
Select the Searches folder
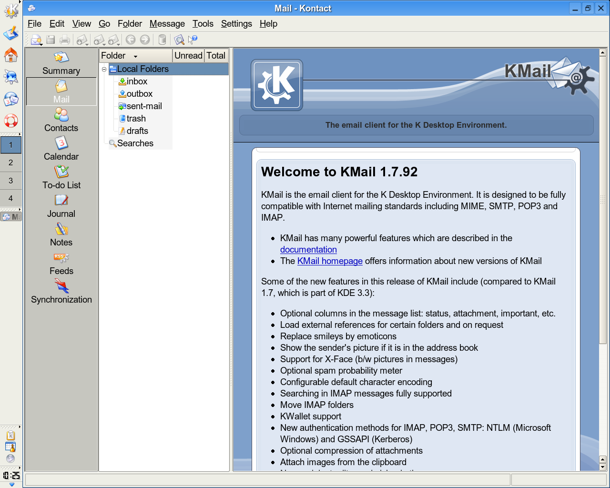point(131,143)
